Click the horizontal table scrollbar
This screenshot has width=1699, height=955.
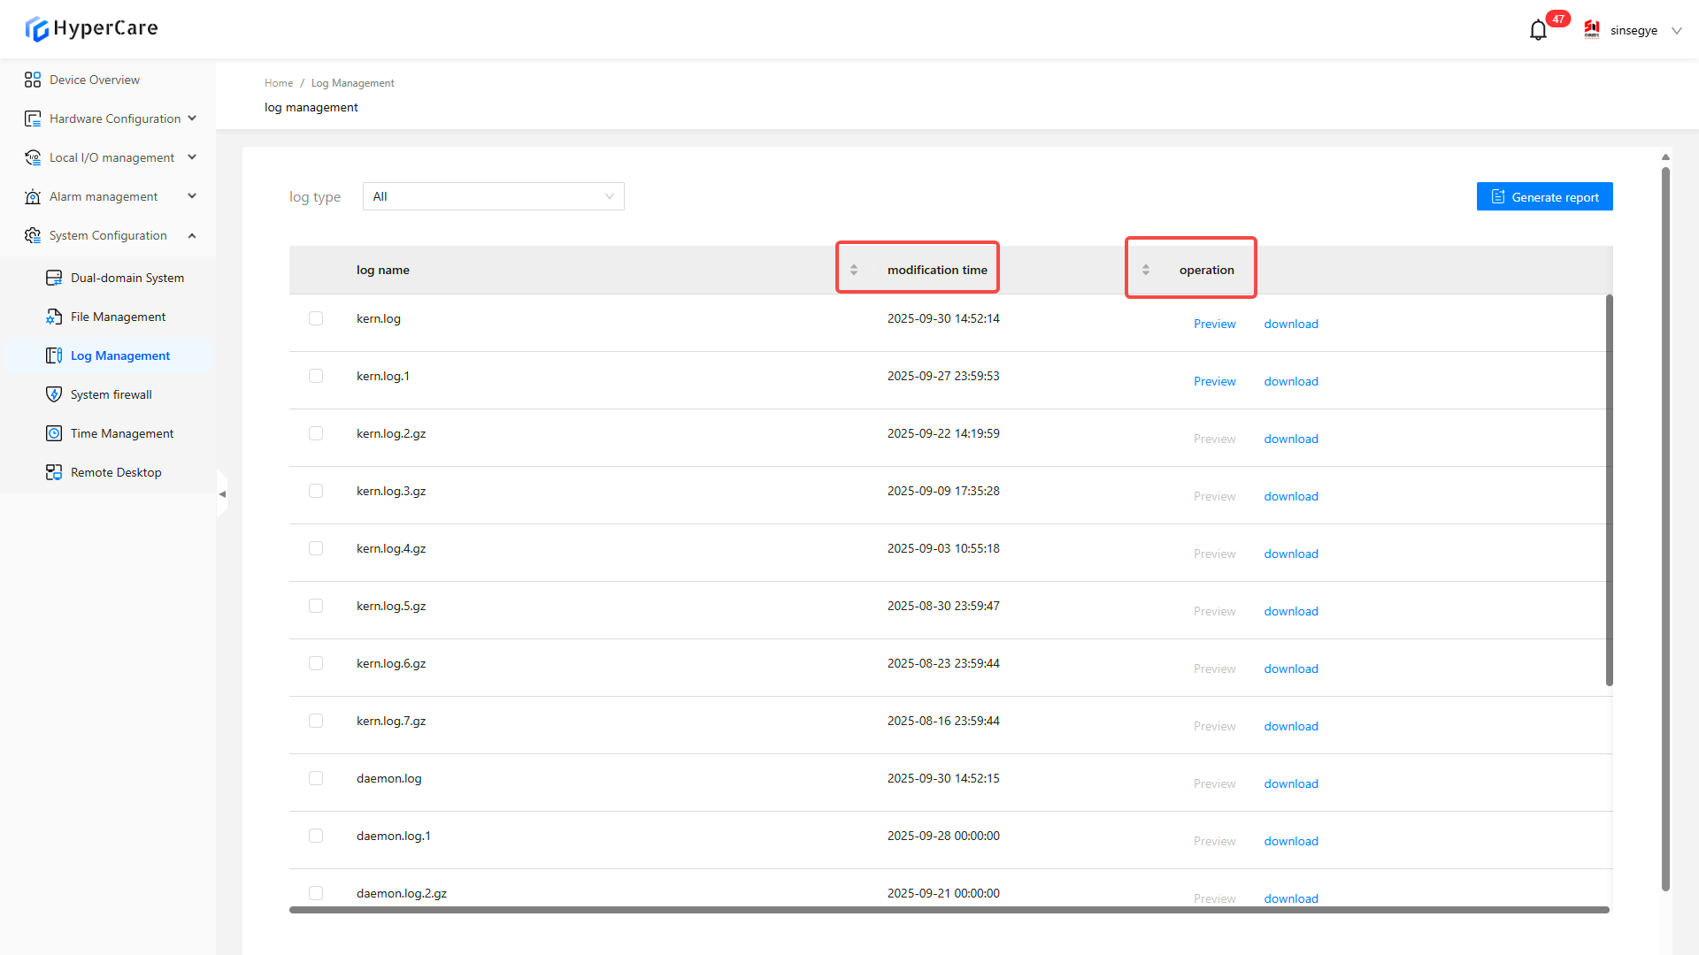coord(949,910)
